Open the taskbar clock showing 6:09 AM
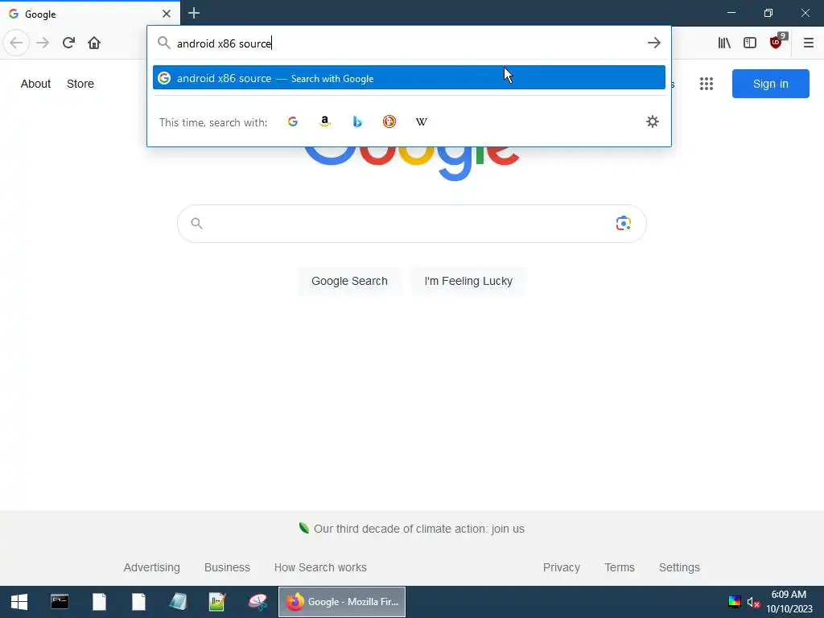The width and height of the screenshot is (824, 618). (x=789, y=602)
